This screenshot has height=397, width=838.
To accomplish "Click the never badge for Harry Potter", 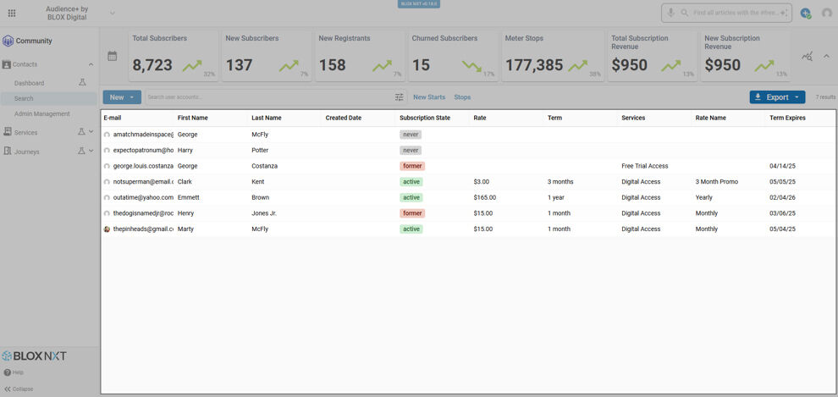I will coord(411,150).
